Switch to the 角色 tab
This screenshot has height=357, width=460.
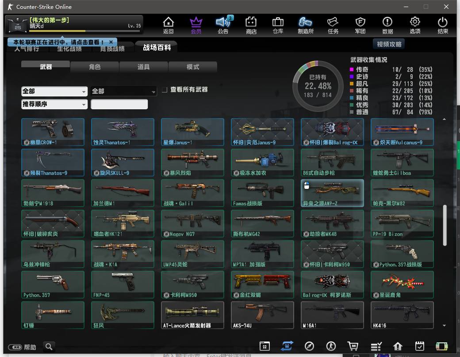click(95, 67)
